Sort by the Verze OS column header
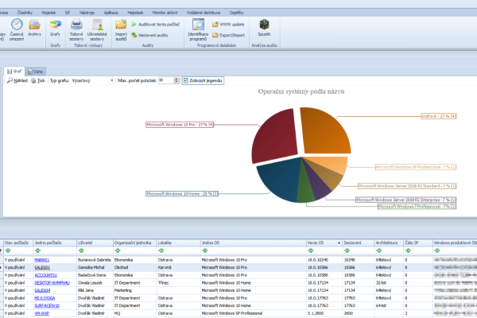The height and width of the screenshot is (318, 477). click(x=324, y=242)
